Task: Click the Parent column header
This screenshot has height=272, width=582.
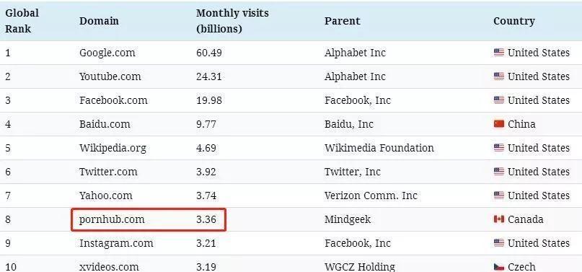Action: [343, 21]
